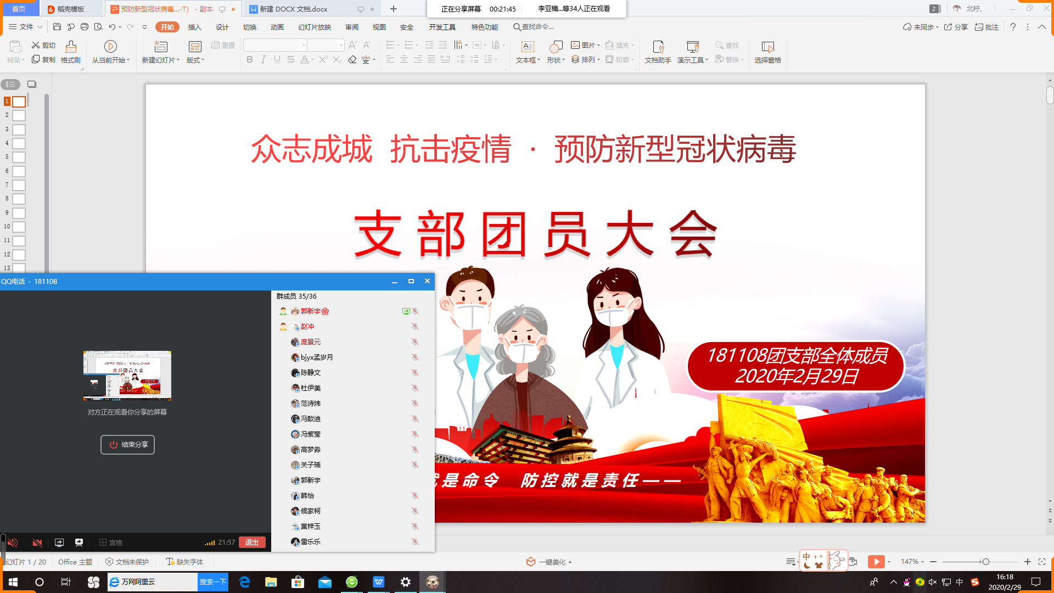Viewport: 1054px width, 593px height.
Task: Click the 从当前开始 play slideshow icon
Action: (x=110, y=47)
